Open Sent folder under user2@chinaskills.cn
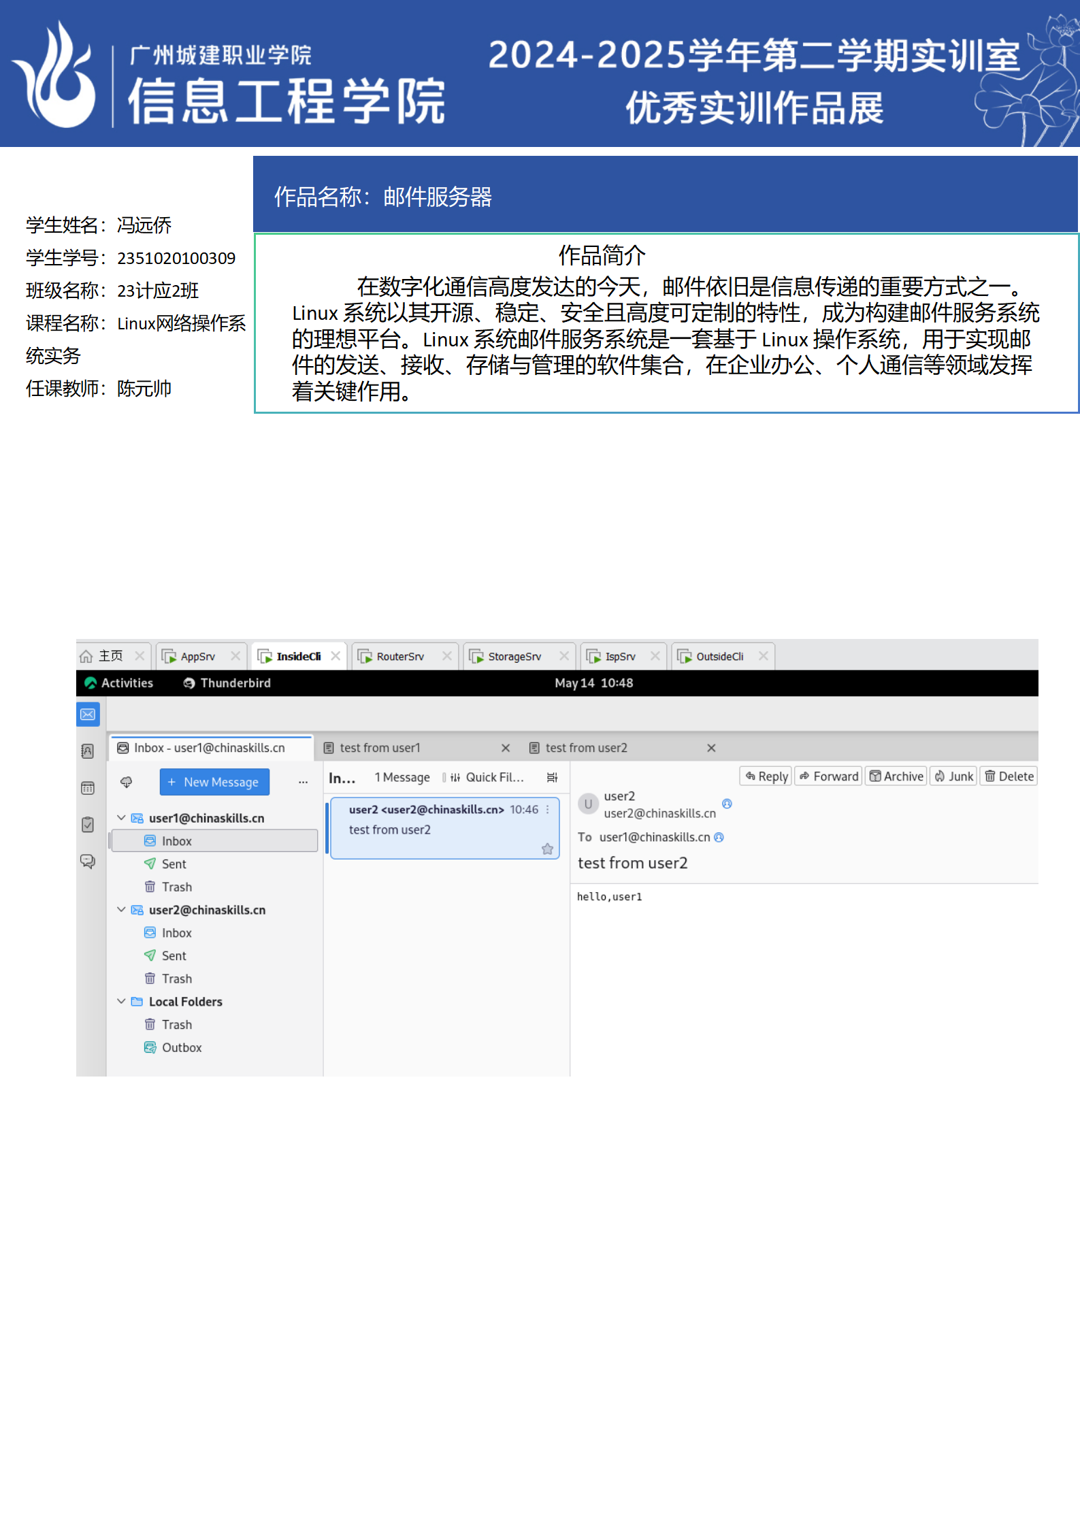 (x=174, y=956)
